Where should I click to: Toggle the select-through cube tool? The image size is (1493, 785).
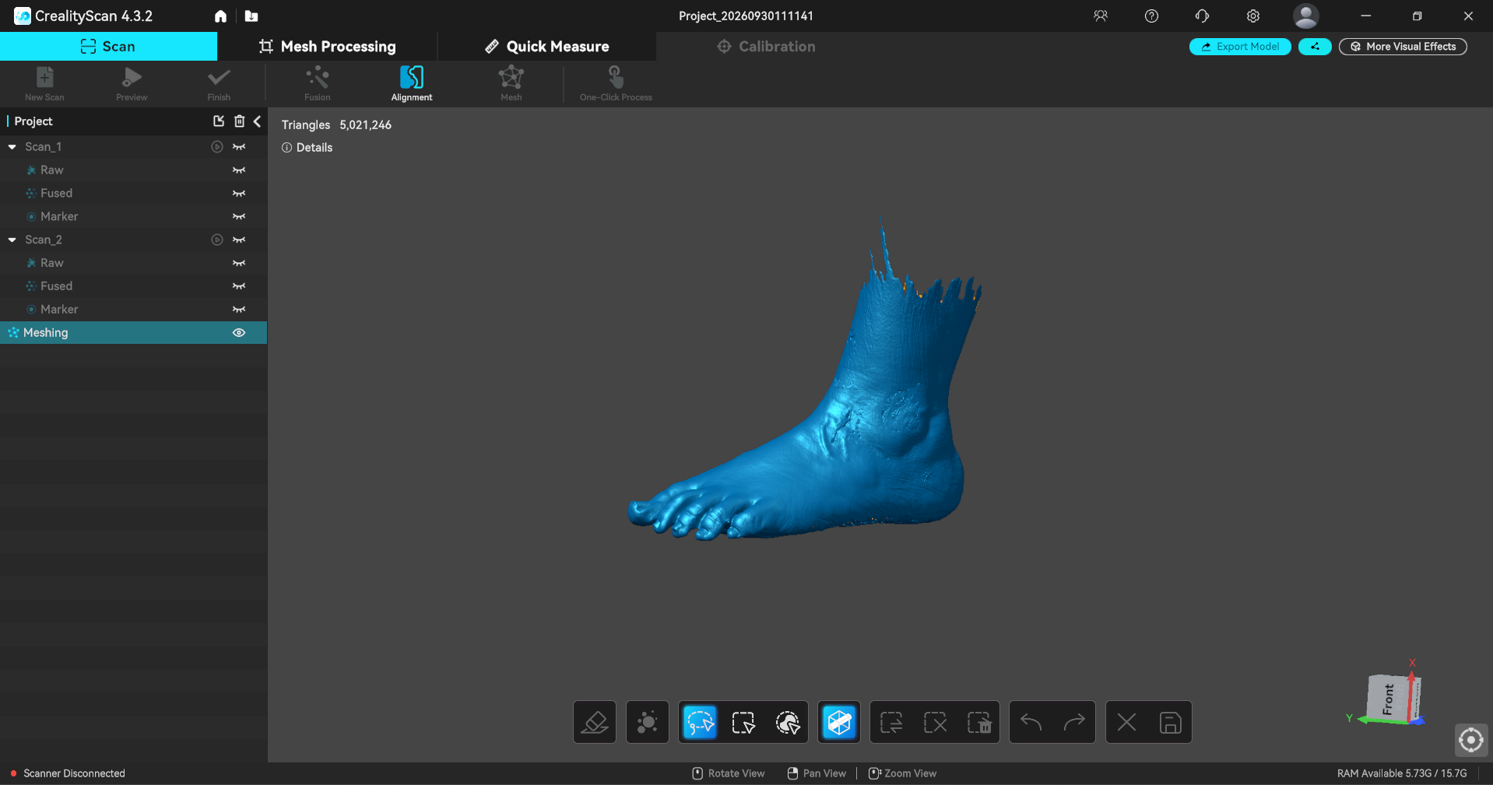point(839,722)
